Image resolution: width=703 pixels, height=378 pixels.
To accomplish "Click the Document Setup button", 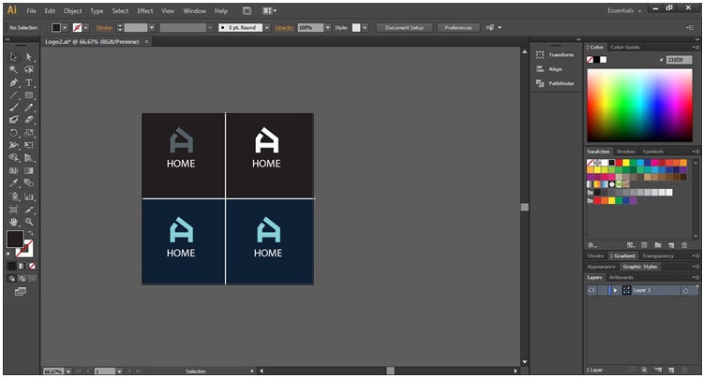I will [x=404, y=28].
